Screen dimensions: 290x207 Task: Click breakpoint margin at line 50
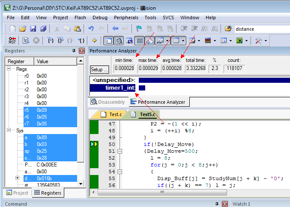[94, 144]
